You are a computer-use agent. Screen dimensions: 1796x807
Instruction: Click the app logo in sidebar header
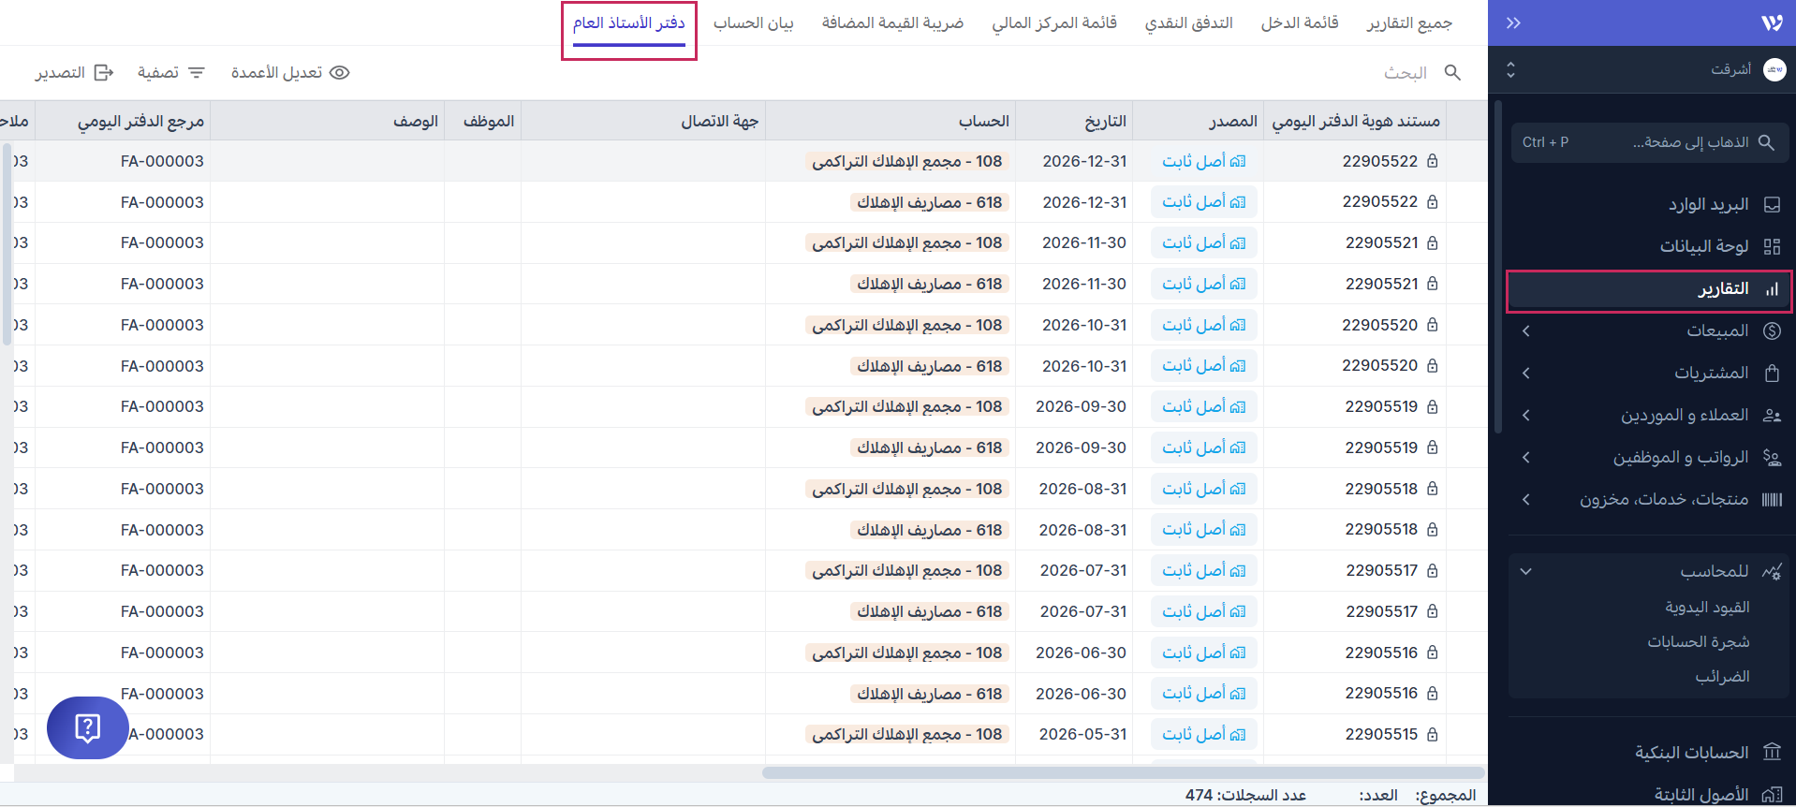1771,22
